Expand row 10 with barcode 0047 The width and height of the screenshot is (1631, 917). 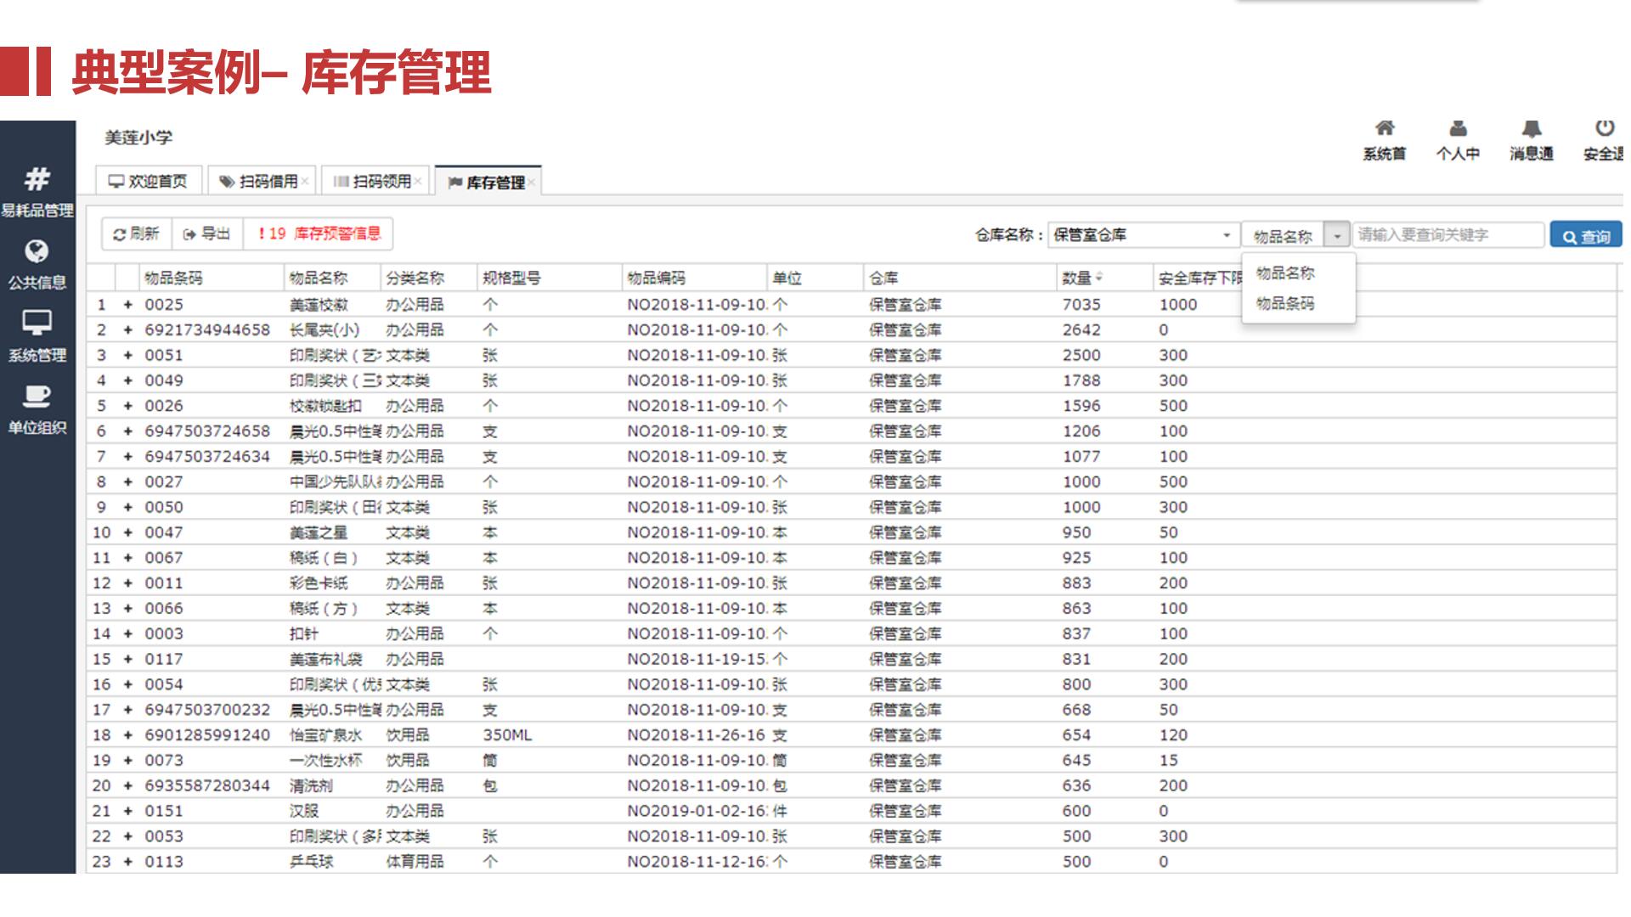click(x=128, y=532)
